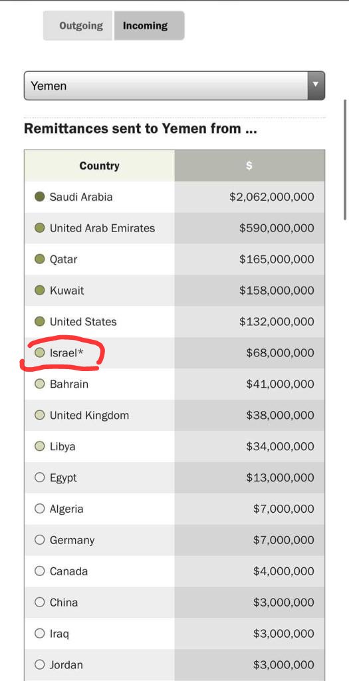The width and height of the screenshot is (349, 681).
Task: Select the Jordan empty circle
Action: [39, 664]
